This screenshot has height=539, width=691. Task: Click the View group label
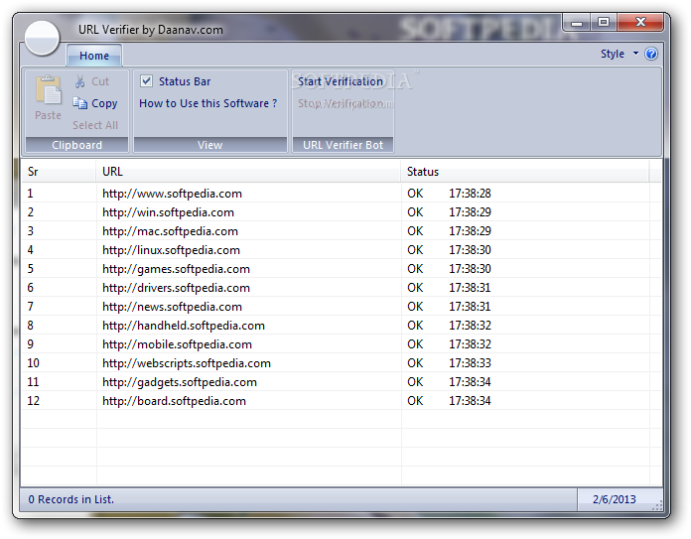(210, 145)
